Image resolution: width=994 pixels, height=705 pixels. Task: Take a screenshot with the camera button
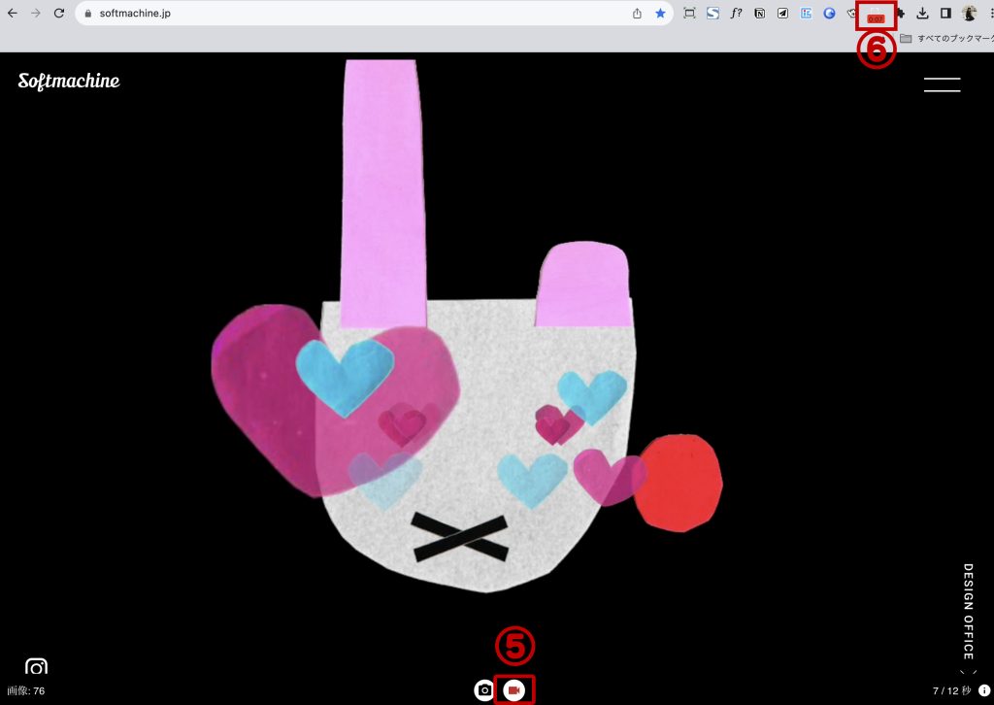pyautogui.click(x=484, y=689)
